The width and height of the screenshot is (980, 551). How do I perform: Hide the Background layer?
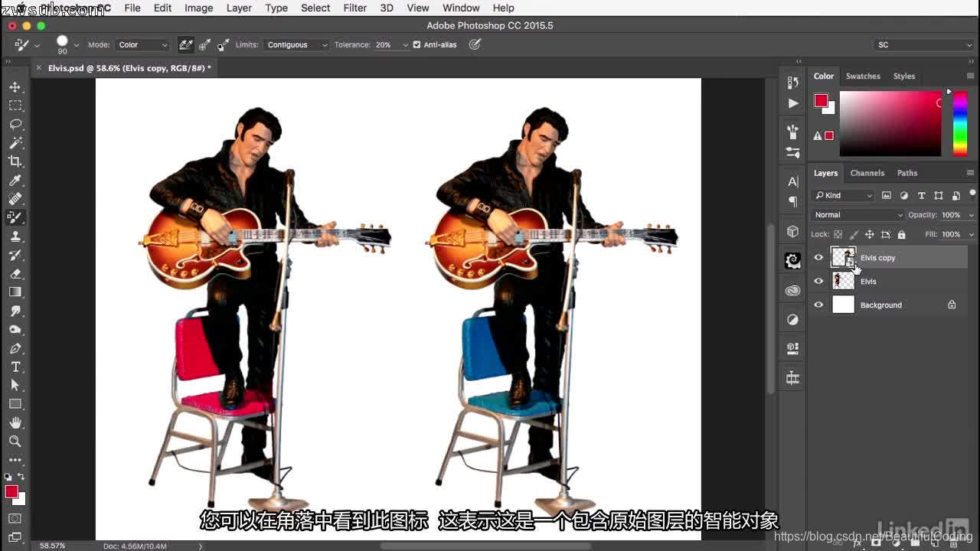(x=818, y=305)
